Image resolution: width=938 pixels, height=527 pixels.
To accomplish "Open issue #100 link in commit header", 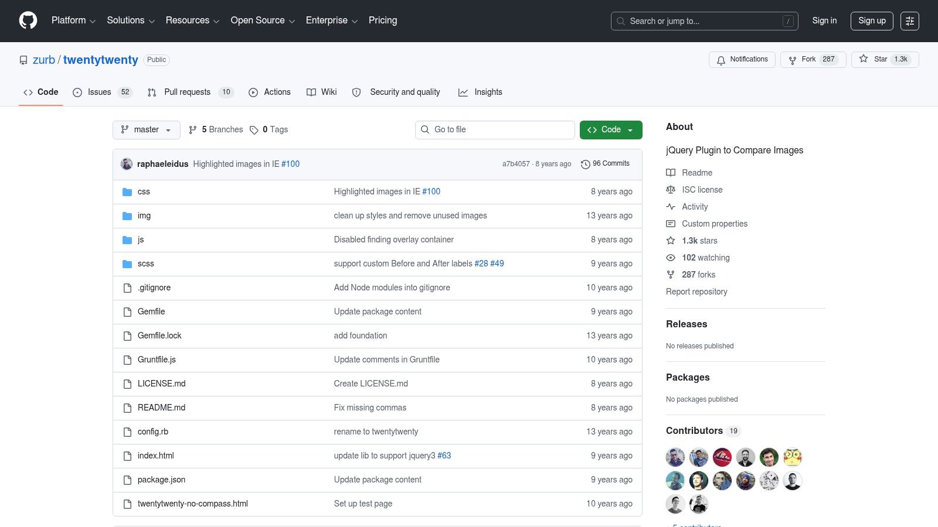I will pyautogui.click(x=290, y=164).
